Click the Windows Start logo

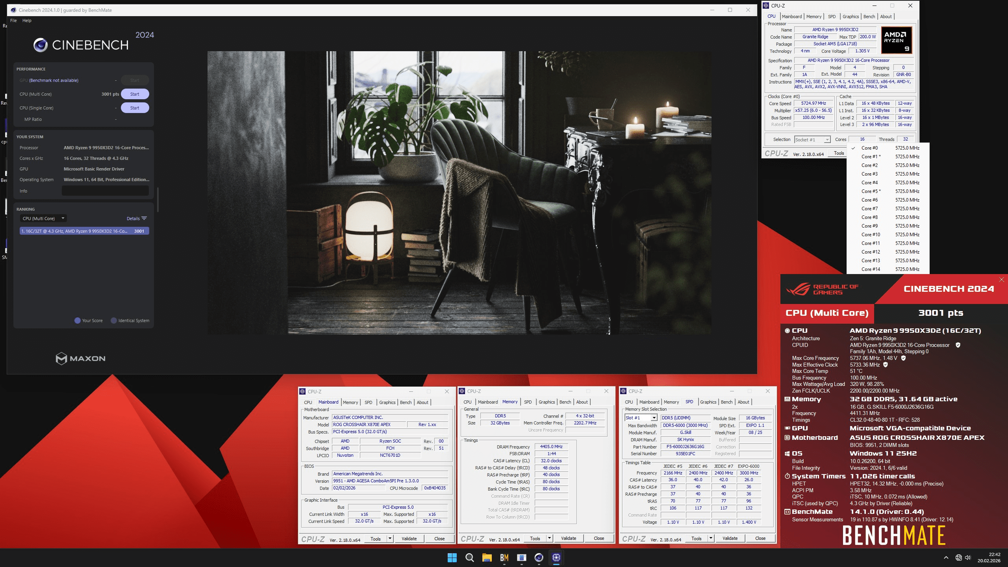tap(452, 558)
